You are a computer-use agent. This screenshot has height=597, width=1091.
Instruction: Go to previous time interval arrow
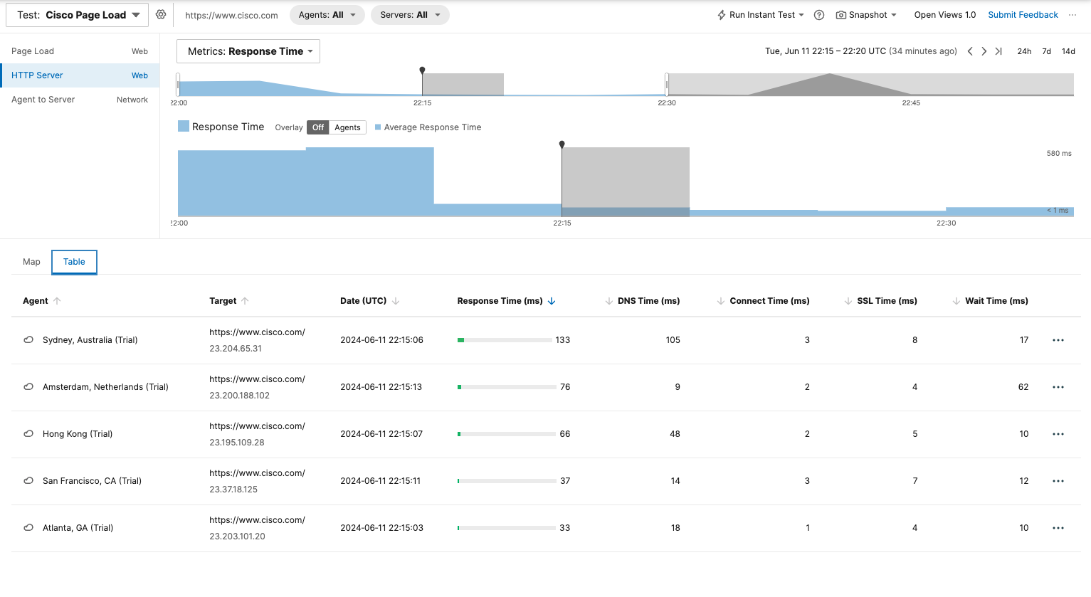pos(970,51)
